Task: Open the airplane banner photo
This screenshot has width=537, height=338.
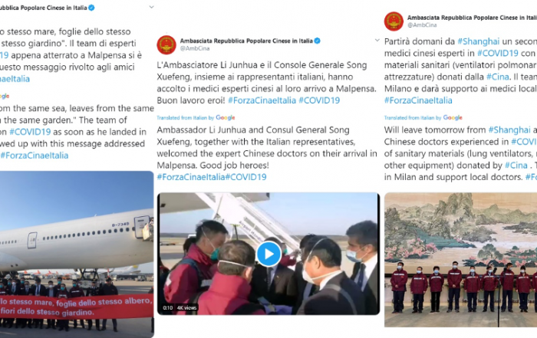Action: (77, 254)
